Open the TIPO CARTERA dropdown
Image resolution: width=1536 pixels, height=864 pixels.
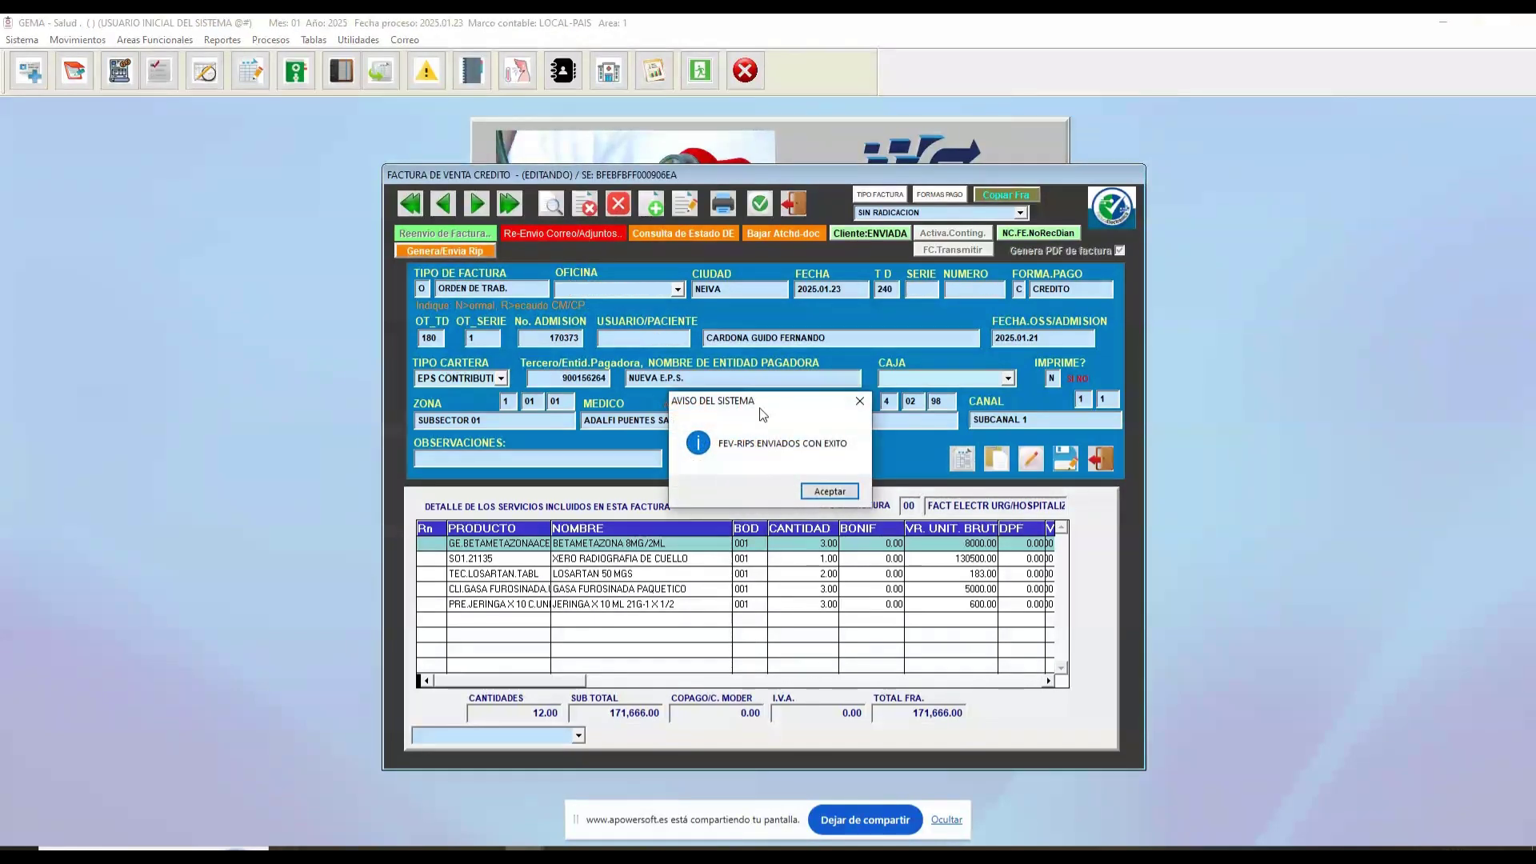[x=501, y=378]
